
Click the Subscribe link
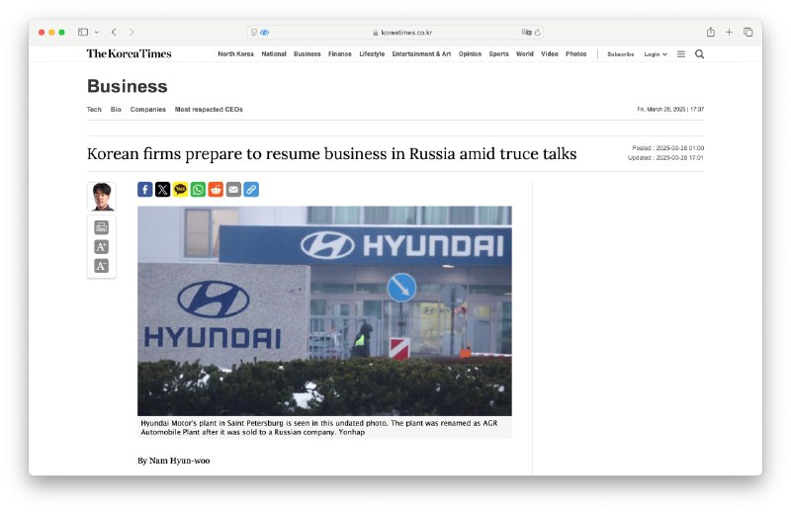pyautogui.click(x=621, y=54)
